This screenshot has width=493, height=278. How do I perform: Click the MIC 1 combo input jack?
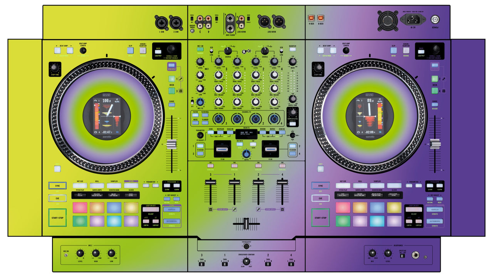tap(162, 22)
